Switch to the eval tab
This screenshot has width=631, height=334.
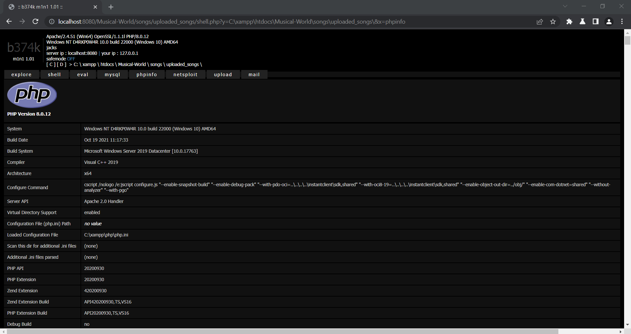click(x=83, y=75)
